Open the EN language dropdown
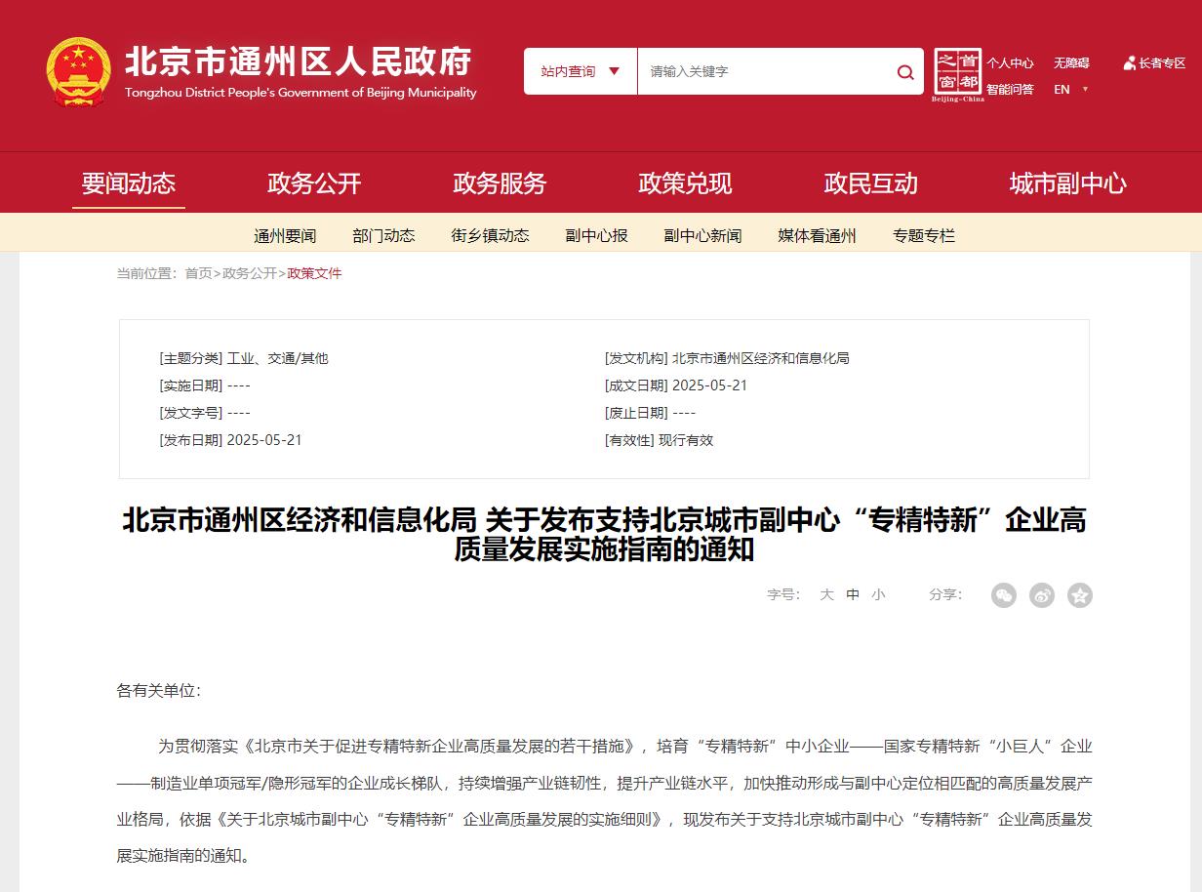1202x892 pixels. (x=1070, y=90)
